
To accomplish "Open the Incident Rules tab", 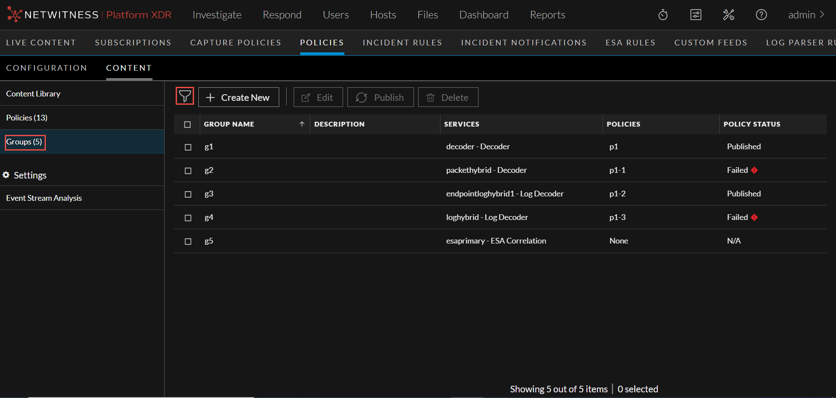I will tap(402, 43).
